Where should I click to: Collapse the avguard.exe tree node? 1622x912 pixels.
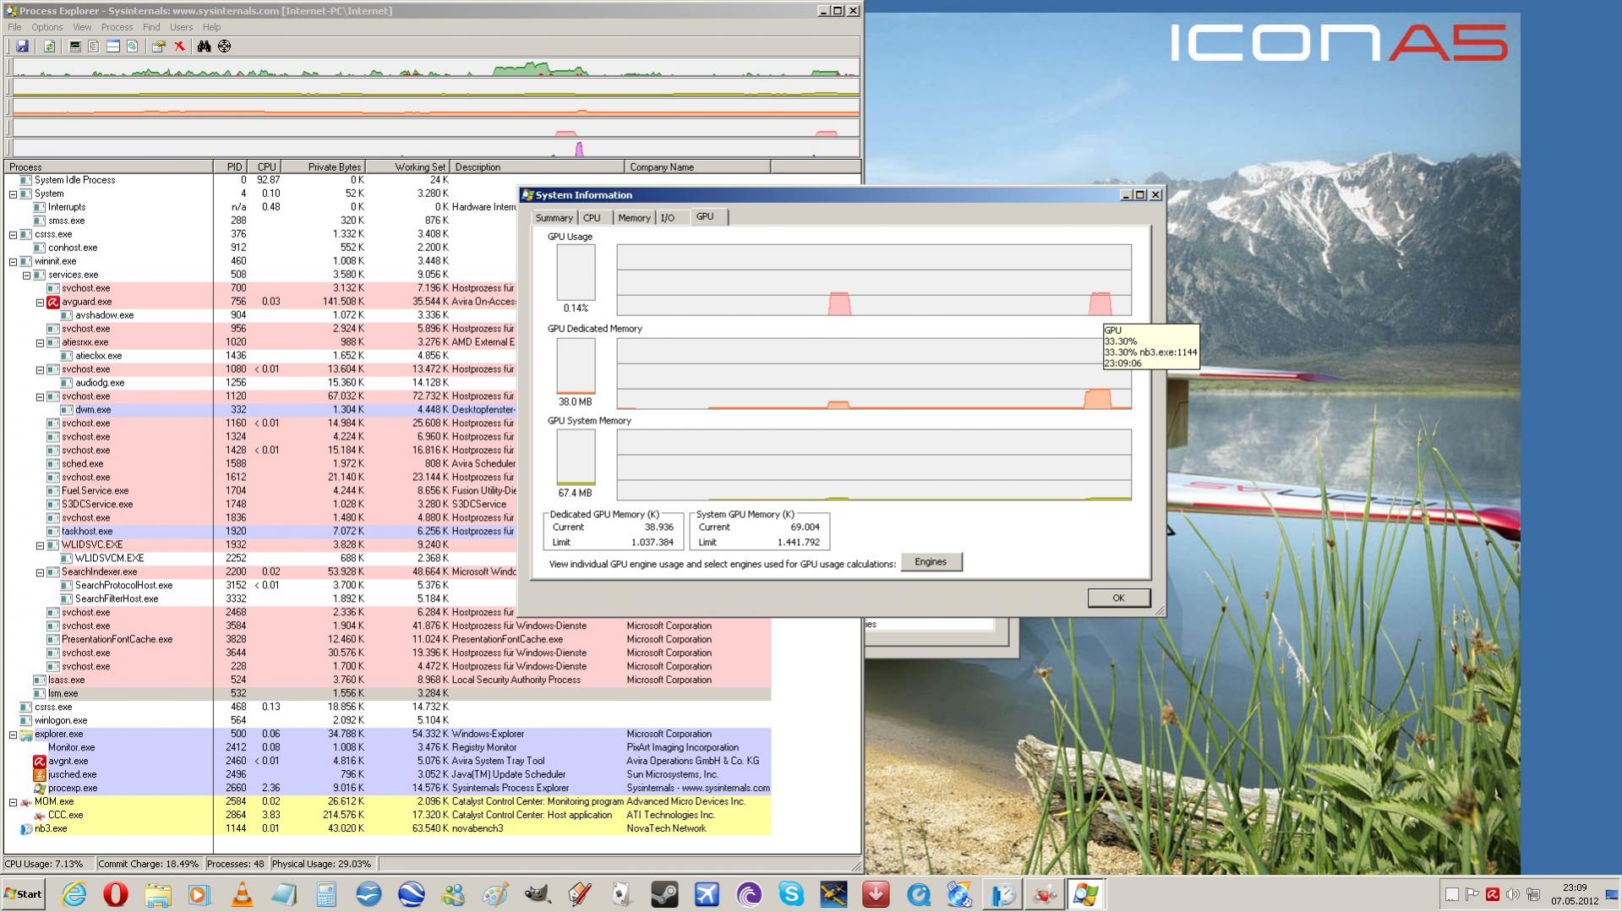click(x=40, y=302)
